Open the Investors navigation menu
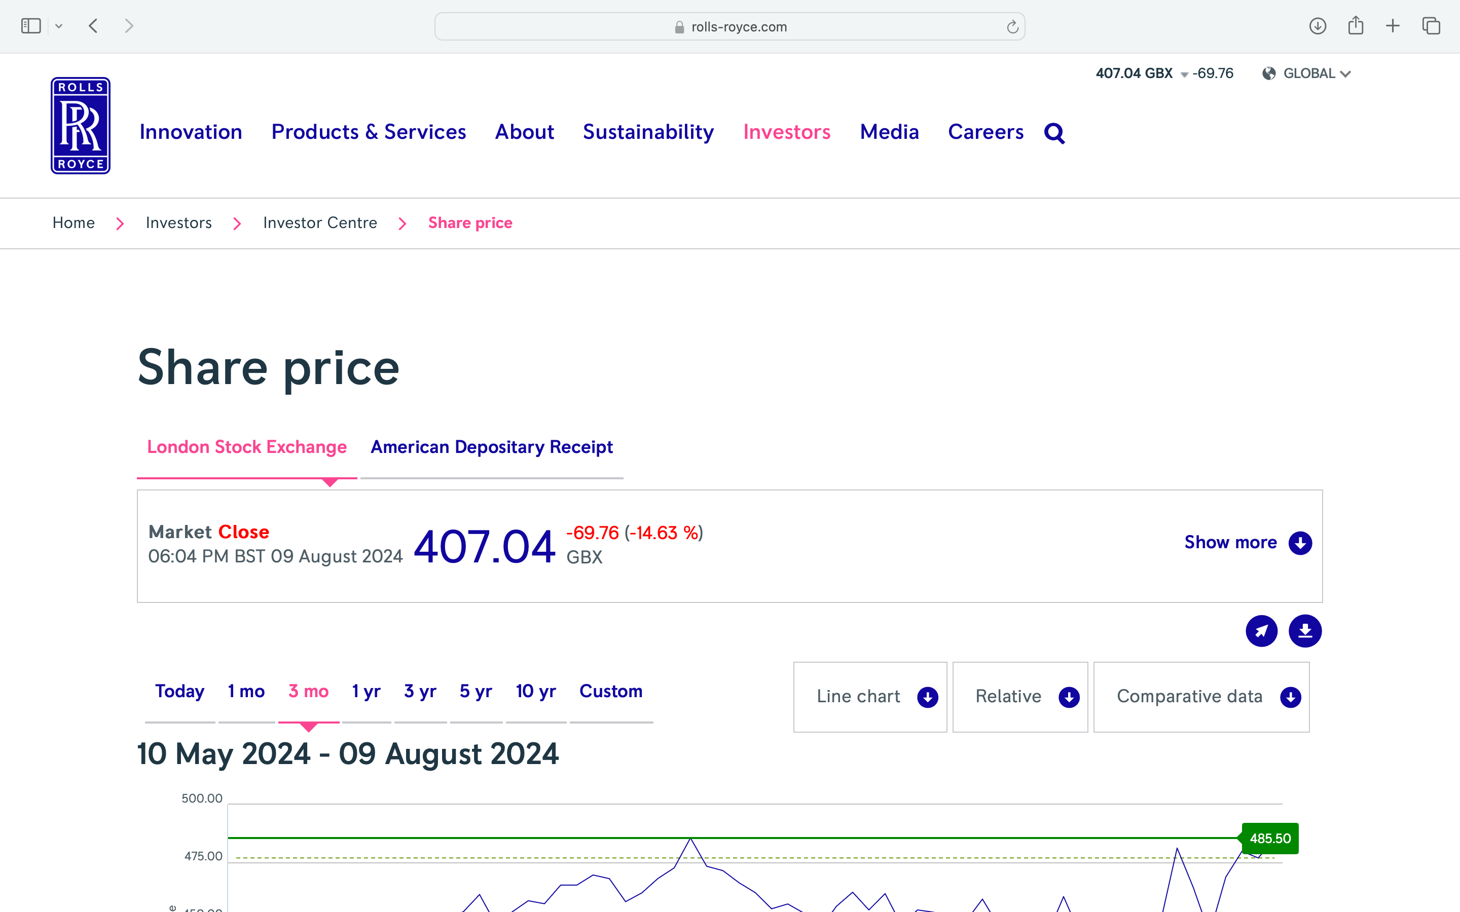Viewport: 1460px width, 912px height. [787, 132]
